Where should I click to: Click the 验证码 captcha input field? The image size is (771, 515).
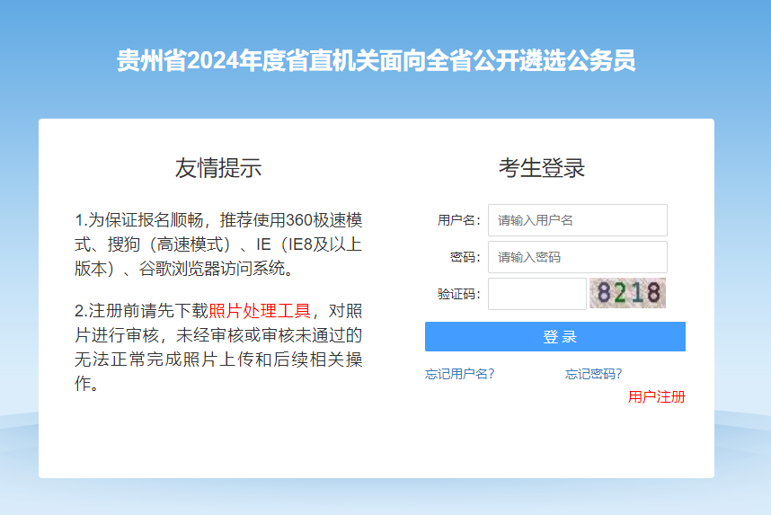[x=536, y=294]
